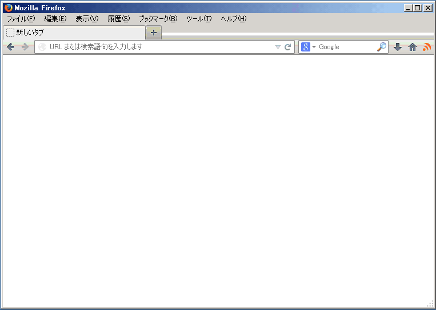Open the ブックマーク (Bookmarks) menu
The width and height of the screenshot is (436, 310).
pyautogui.click(x=158, y=19)
